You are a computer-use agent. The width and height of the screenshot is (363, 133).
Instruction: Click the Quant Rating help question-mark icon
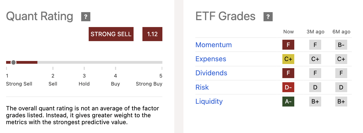click(86, 17)
